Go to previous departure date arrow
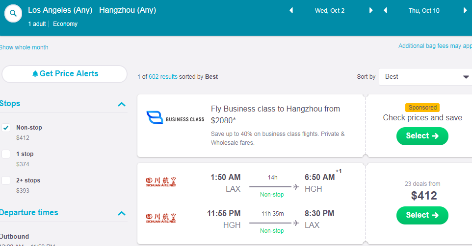The width and height of the screenshot is (472, 246). pyautogui.click(x=291, y=10)
